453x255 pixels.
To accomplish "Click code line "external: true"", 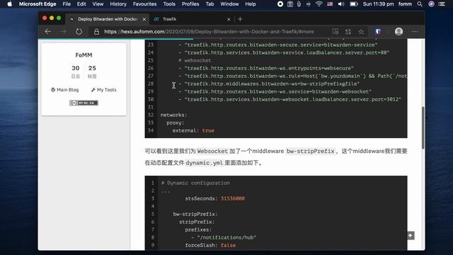I will 193,130.
